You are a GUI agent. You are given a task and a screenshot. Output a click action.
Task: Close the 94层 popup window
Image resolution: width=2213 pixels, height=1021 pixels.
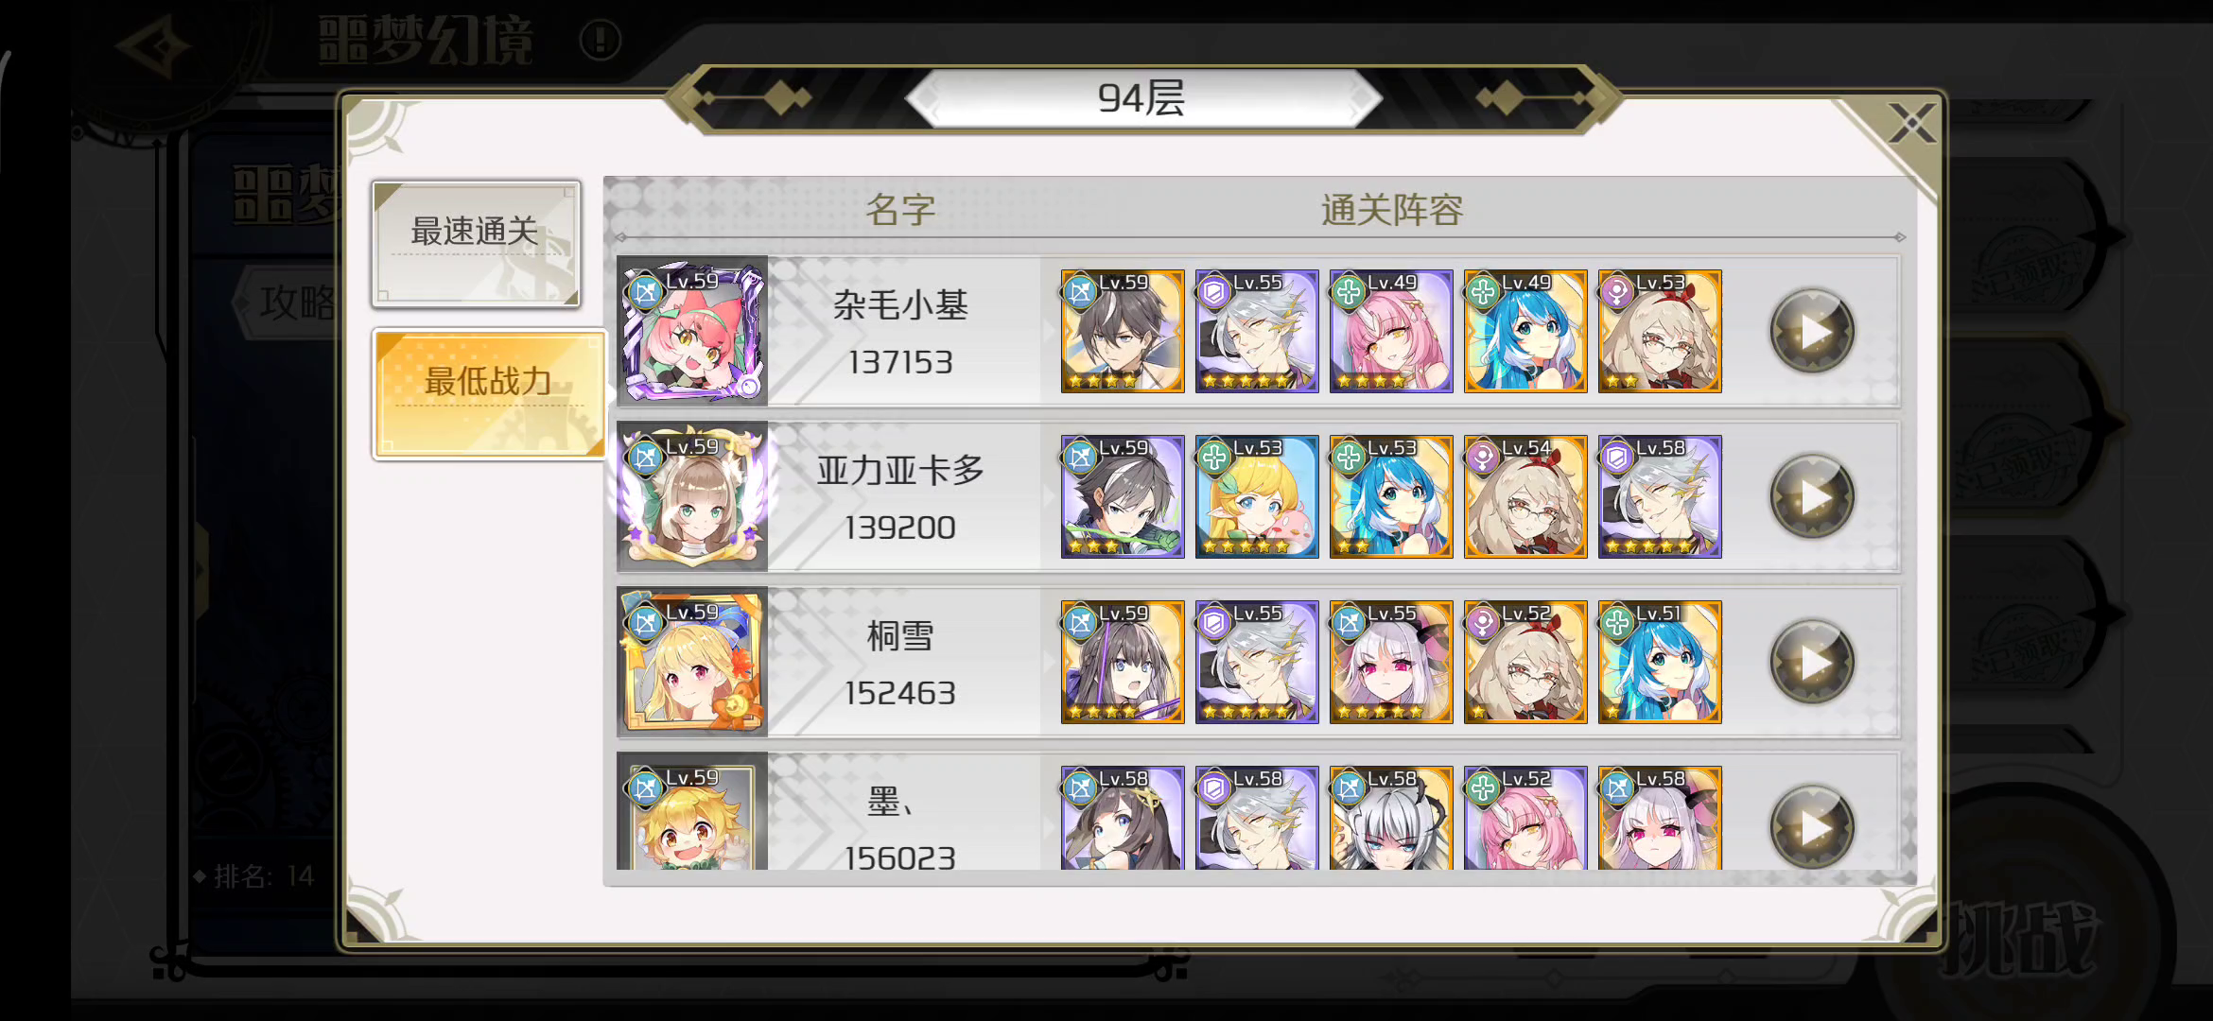click(x=1911, y=123)
